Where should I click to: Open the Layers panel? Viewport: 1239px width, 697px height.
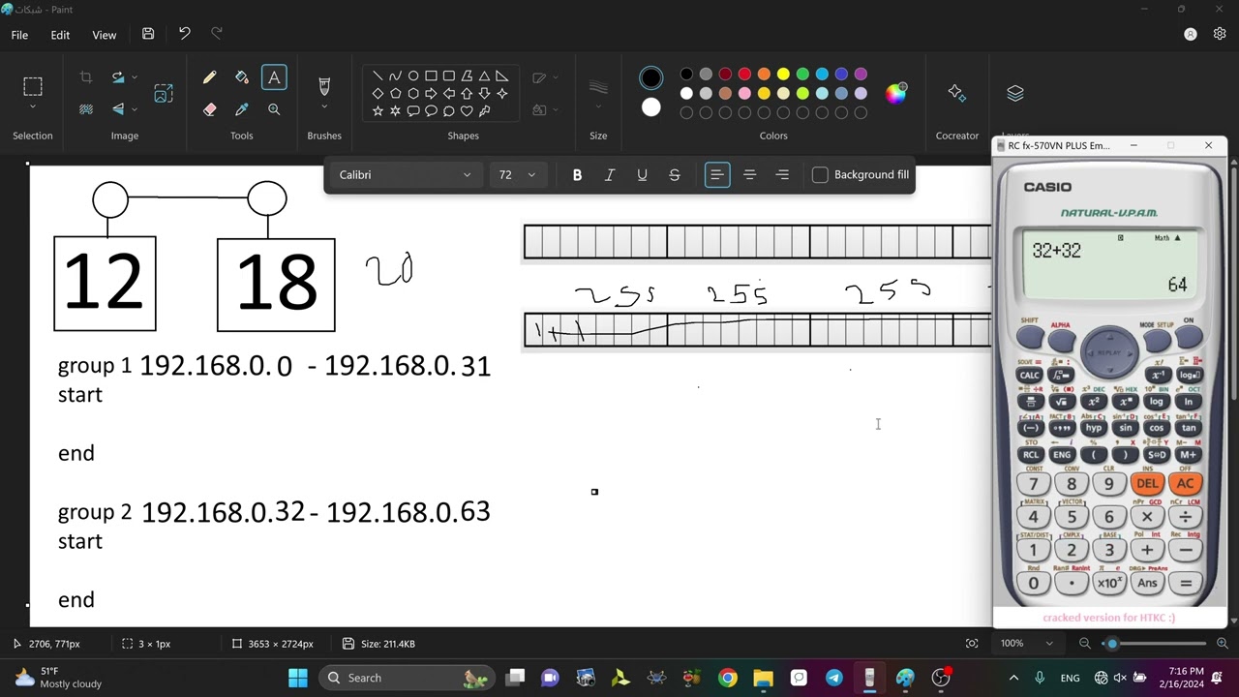click(x=1014, y=94)
